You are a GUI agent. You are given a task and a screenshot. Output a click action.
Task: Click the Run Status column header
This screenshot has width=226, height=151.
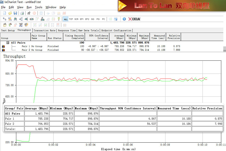point(54,38)
